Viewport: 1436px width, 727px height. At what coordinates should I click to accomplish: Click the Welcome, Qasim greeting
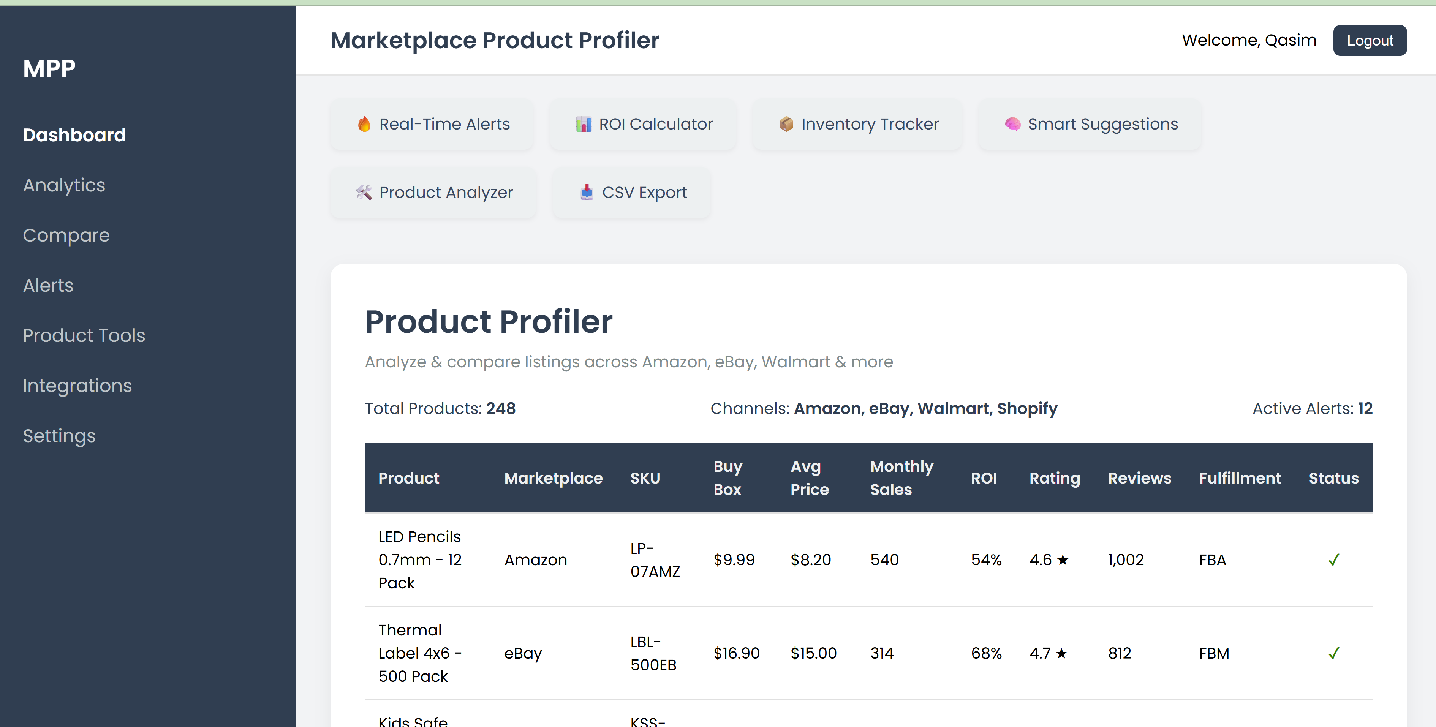(x=1249, y=40)
